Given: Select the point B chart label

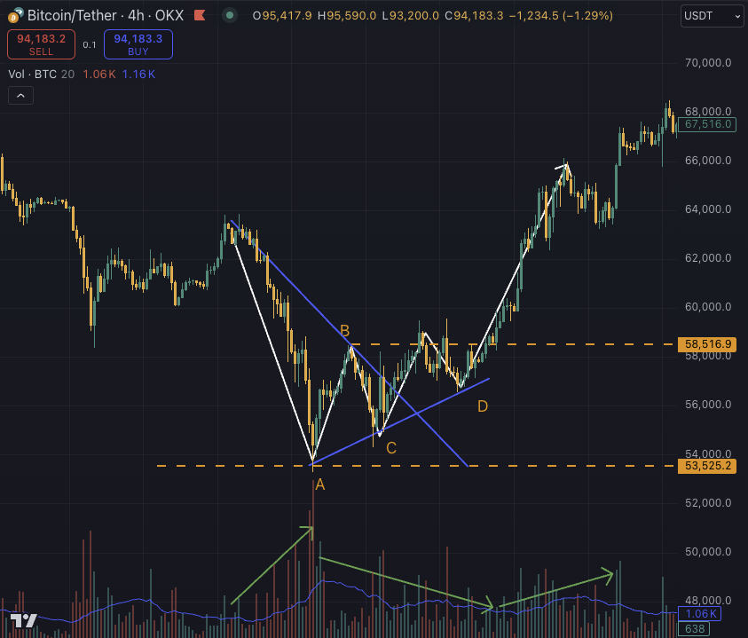Looking at the screenshot, I should [x=344, y=330].
